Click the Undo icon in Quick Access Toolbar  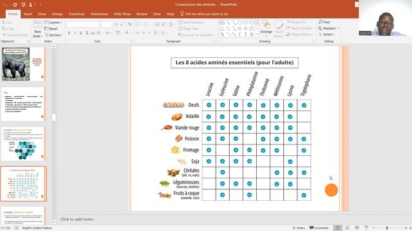click(5, 4)
